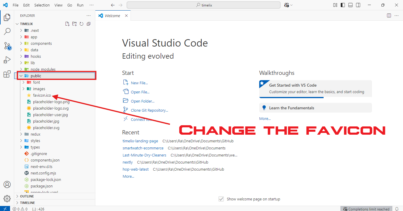Open the notifications bell
The height and width of the screenshot is (211, 403).
[x=397, y=209]
